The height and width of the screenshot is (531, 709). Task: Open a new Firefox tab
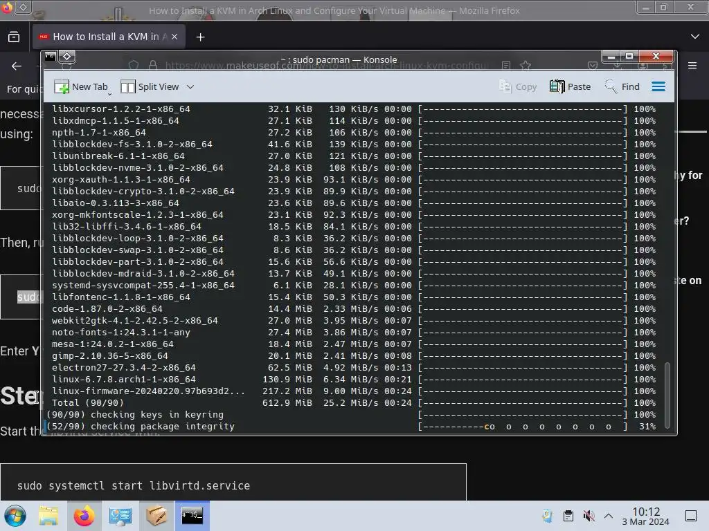click(200, 37)
